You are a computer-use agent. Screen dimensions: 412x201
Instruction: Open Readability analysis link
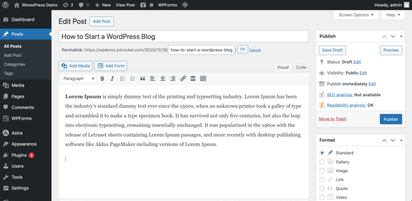pos(346,105)
